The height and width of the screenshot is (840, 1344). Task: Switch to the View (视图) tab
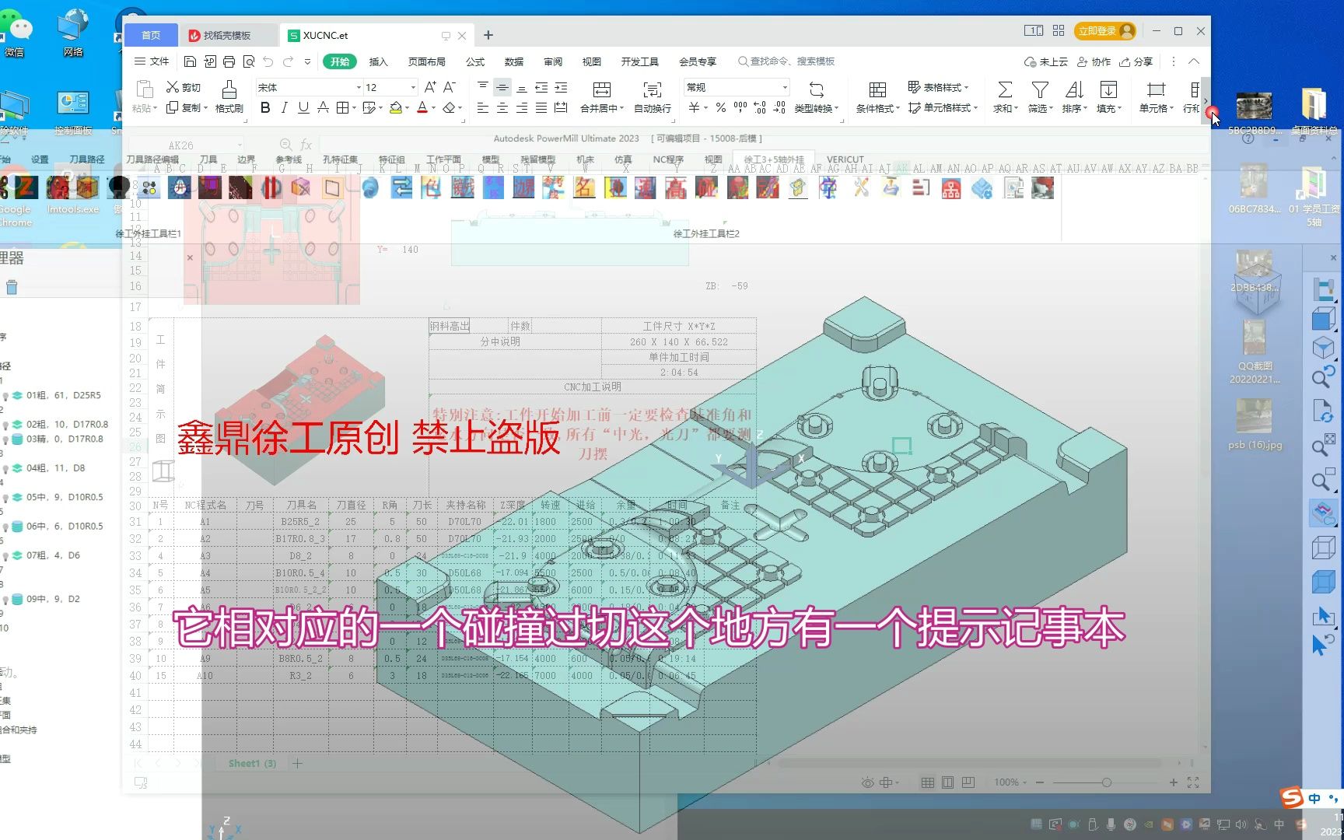tap(592, 61)
